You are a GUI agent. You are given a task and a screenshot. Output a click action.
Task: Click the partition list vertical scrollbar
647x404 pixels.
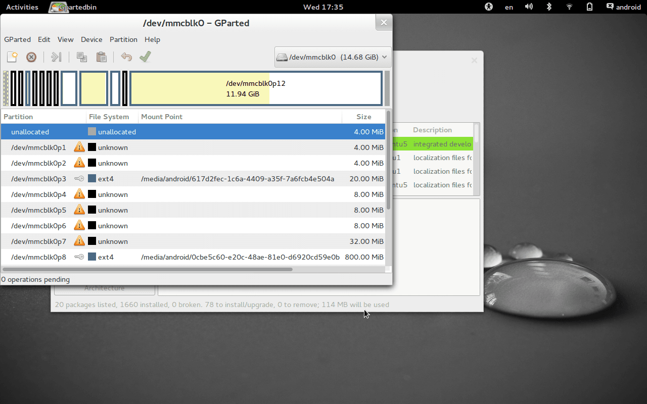point(388,160)
